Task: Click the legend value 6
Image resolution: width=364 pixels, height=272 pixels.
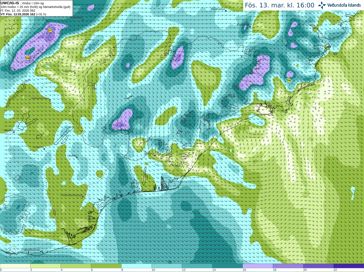Action: click(x=92, y=270)
